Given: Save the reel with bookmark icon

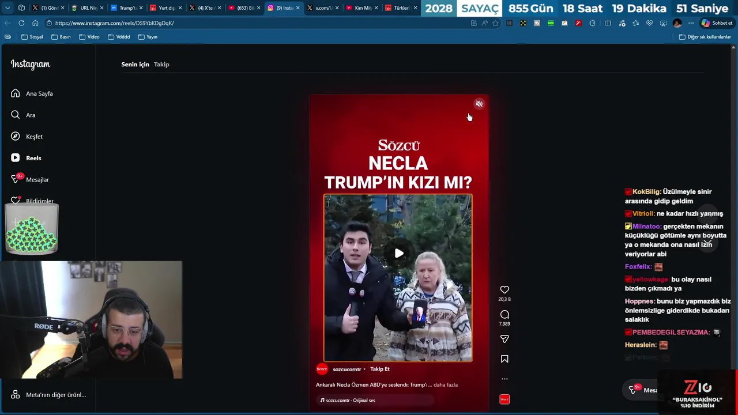Looking at the screenshot, I should (x=504, y=359).
